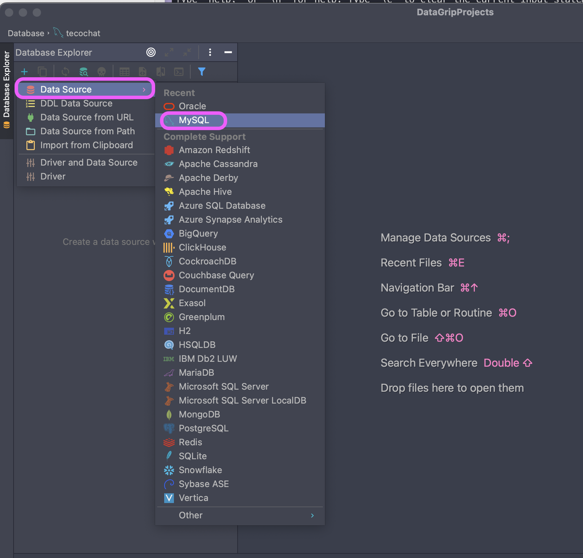Choose Azure Synapse Analytics
Screen dimensions: 583x558
[240, 220]
